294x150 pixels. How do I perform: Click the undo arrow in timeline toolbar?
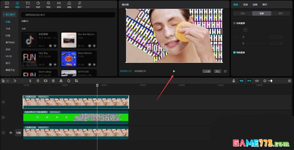(x=15, y=81)
